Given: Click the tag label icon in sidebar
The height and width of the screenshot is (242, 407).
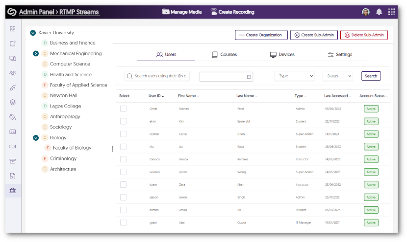Looking at the screenshot, I should (x=12, y=117).
